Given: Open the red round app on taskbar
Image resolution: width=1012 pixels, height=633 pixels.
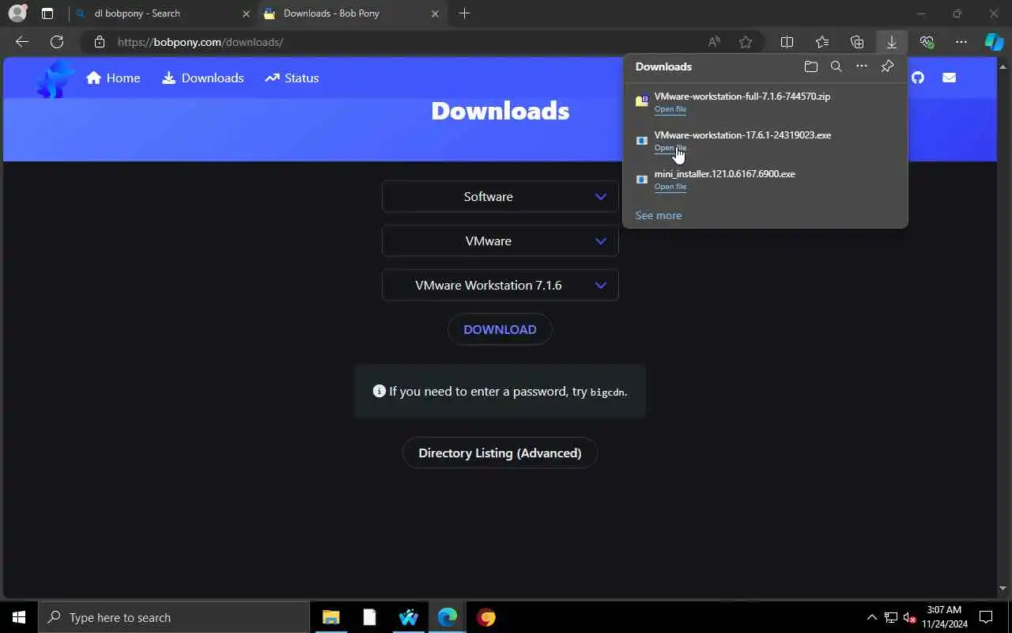Looking at the screenshot, I should coord(486,617).
